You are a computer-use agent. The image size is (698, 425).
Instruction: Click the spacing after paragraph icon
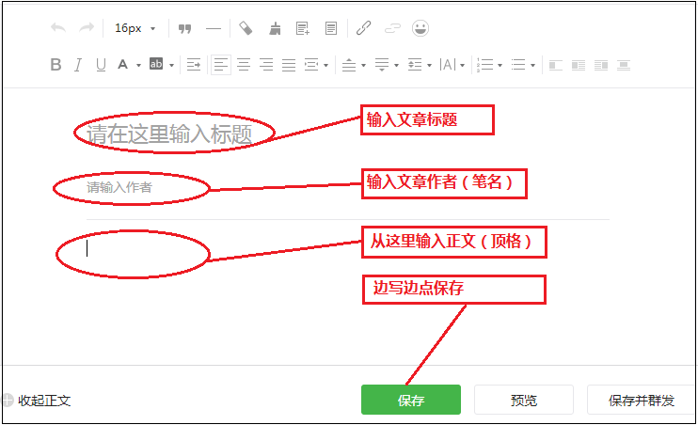click(382, 65)
